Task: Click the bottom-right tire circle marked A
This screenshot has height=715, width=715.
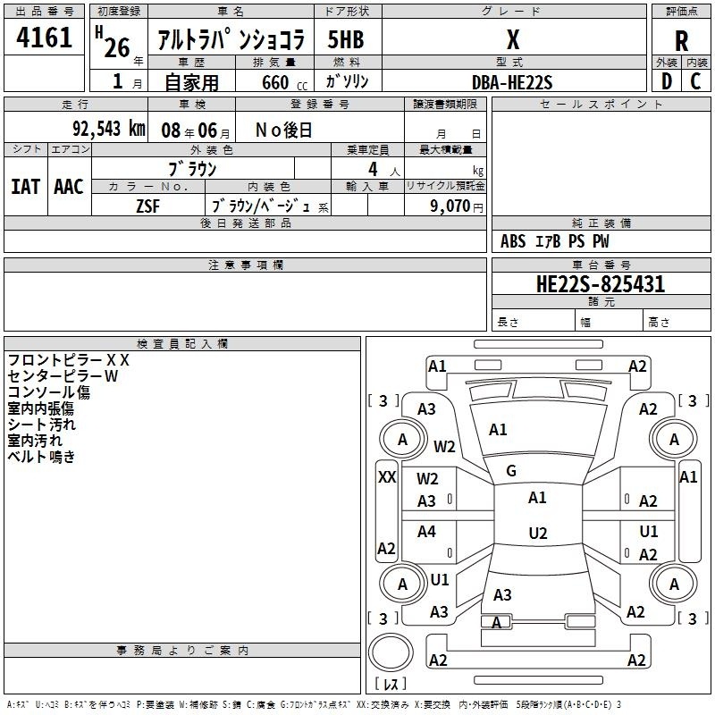Action: click(674, 585)
